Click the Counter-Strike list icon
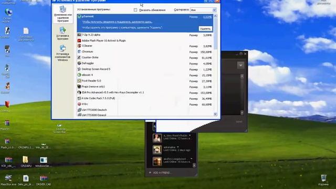The image size is (336, 189). pyautogui.click(x=79, y=57)
